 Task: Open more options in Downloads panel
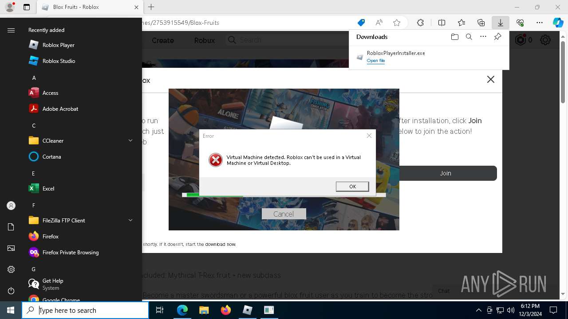(x=483, y=37)
